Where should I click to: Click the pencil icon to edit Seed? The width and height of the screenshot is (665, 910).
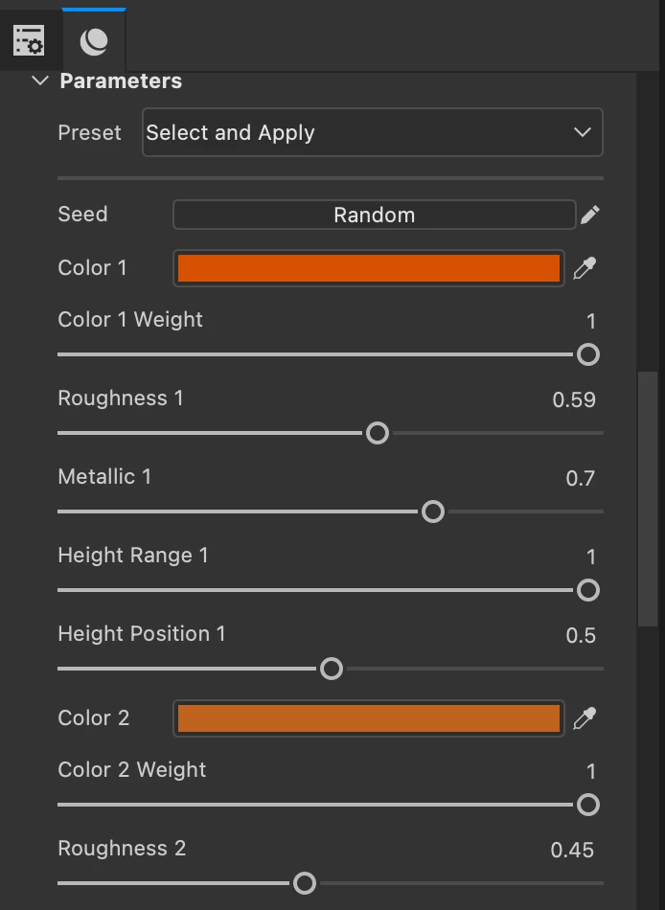point(590,215)
